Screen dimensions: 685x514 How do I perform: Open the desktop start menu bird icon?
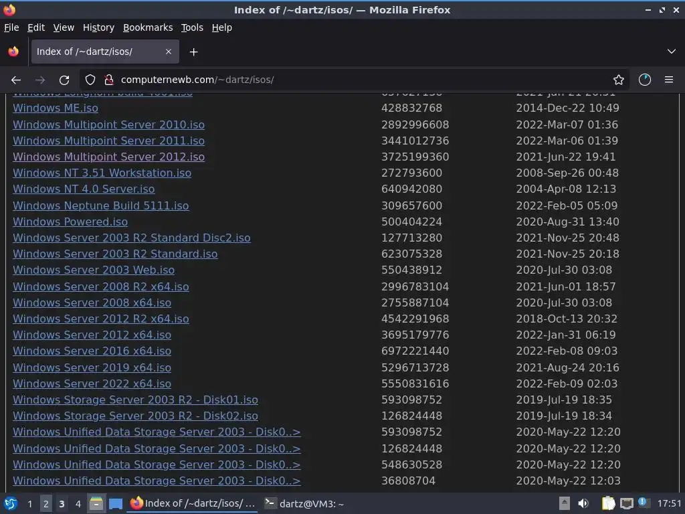tap(11, 503)
